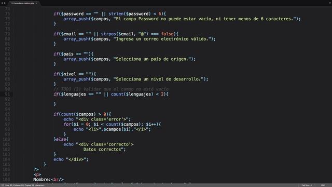Viewport: 332px width, 187px height.
Task: Click the ?> closing PHP tag
Action: 36,169
